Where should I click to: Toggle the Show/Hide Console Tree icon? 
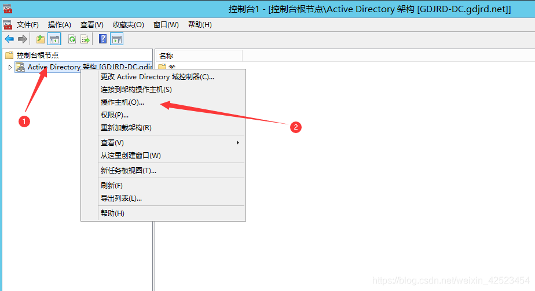pyautogui.click(x=54, y=39)
